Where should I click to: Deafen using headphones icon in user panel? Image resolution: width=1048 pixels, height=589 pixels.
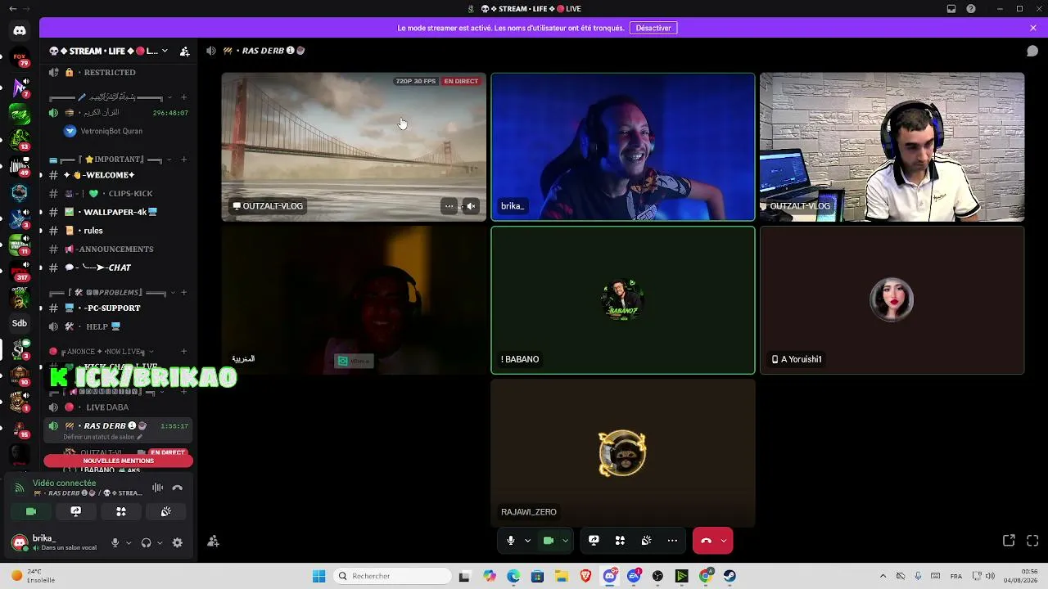(x=147, y=542)
